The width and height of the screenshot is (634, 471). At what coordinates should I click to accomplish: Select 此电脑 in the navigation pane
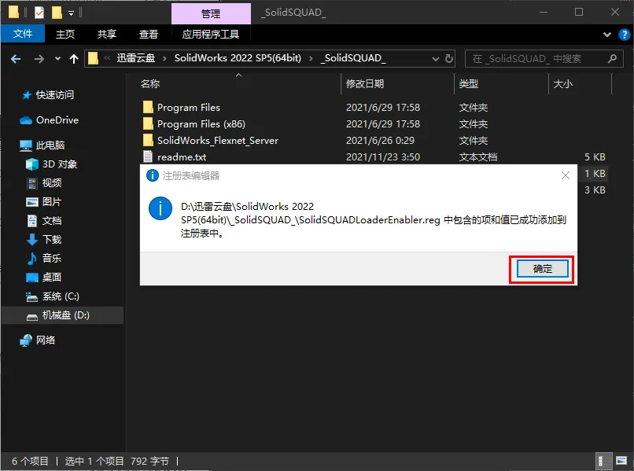coord(50,145)
